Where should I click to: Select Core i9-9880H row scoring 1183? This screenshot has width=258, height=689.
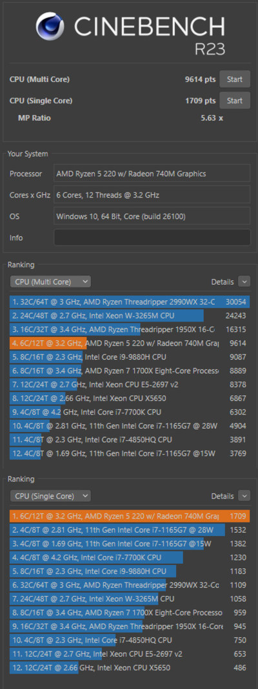point(130,571)
